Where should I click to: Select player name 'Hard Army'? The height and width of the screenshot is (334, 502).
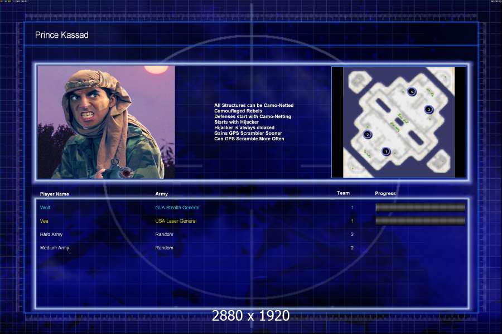point(51,234)
